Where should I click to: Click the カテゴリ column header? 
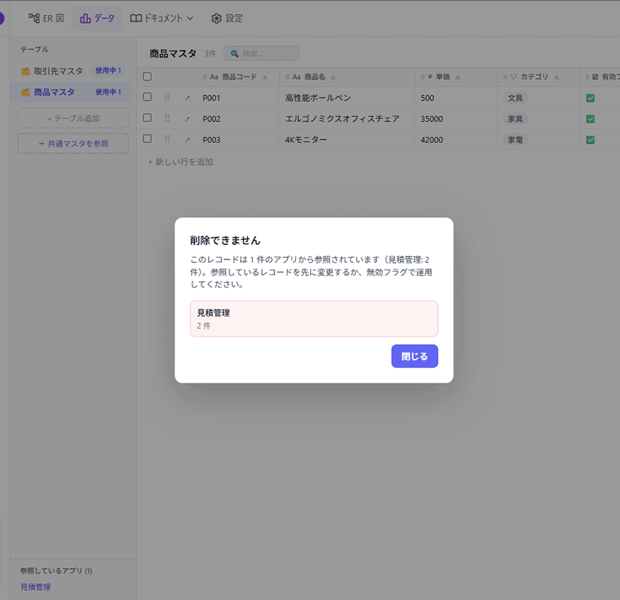(x=538, y=77)
